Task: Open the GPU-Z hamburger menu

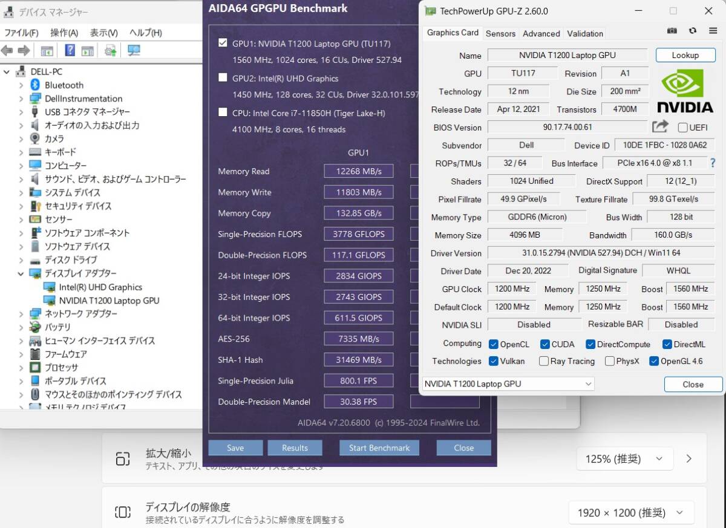Action: click(x=713, y=30)
